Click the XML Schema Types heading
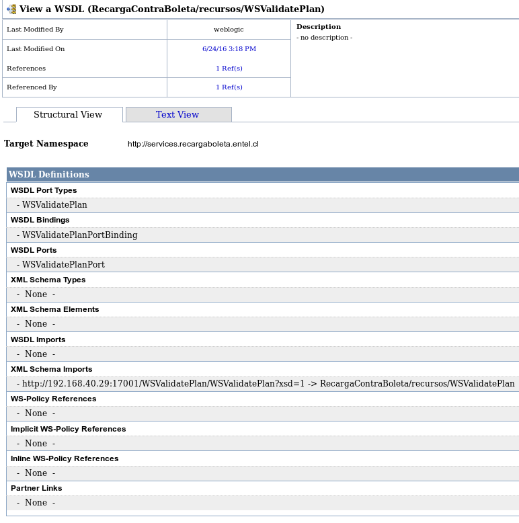Viewport: 519px width, 523px height. [x=48, y=280]
